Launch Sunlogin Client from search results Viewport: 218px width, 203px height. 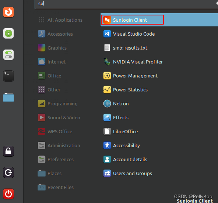pyautogui.click(x=159, y=20)
